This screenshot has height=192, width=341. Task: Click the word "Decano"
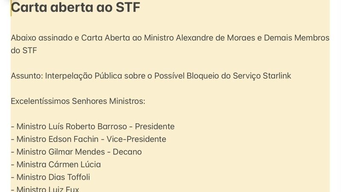pos(128,152)
